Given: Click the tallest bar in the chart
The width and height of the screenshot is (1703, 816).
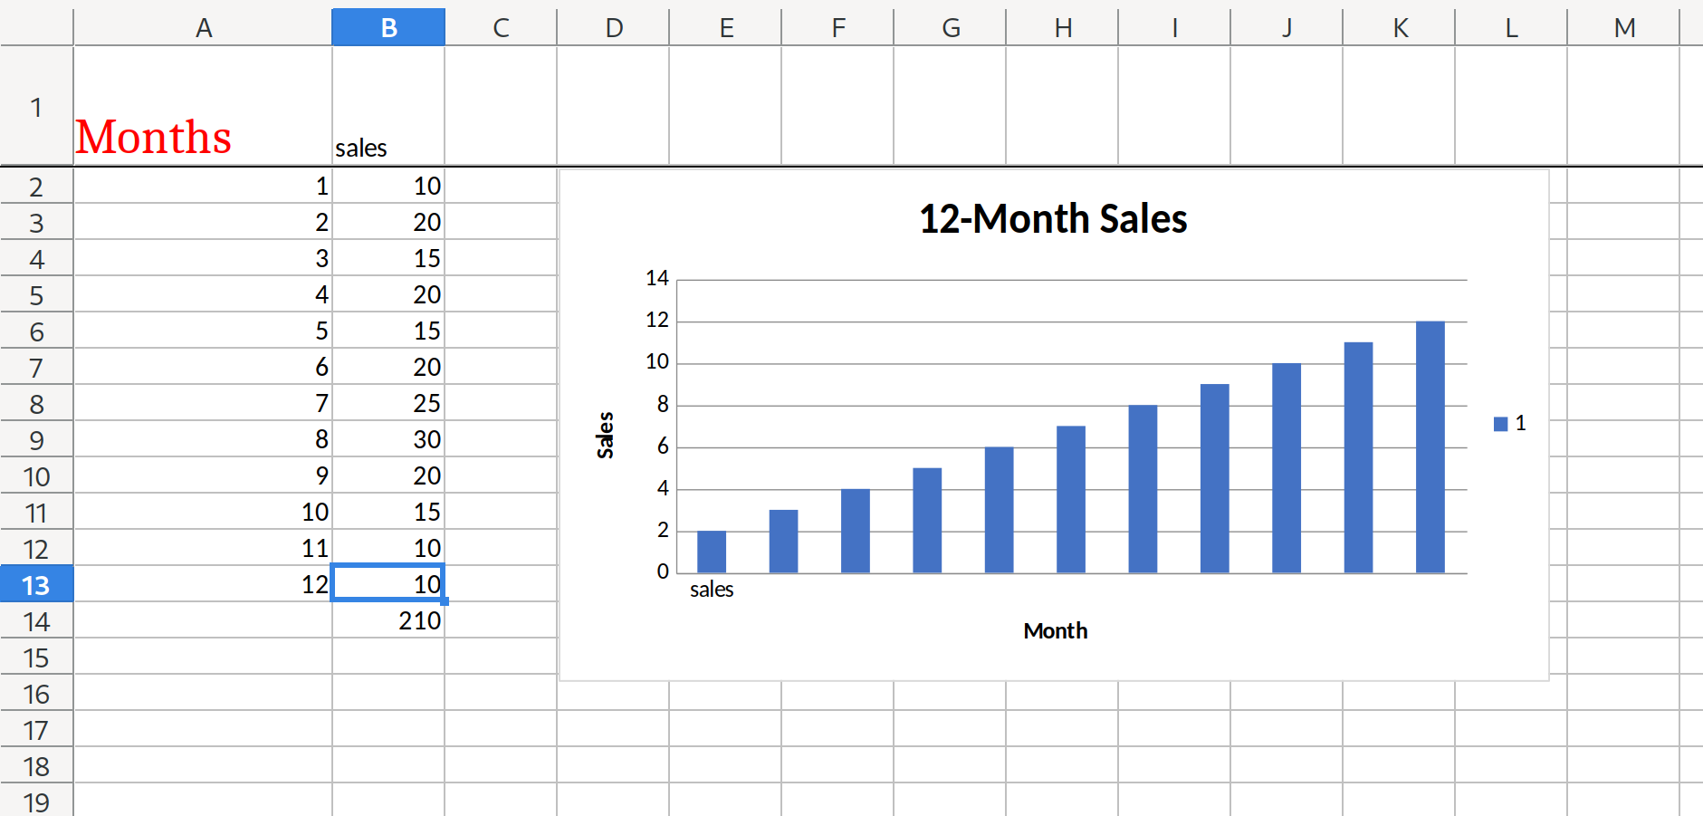Looking at the screenshot, I should tap(1430, 447).
